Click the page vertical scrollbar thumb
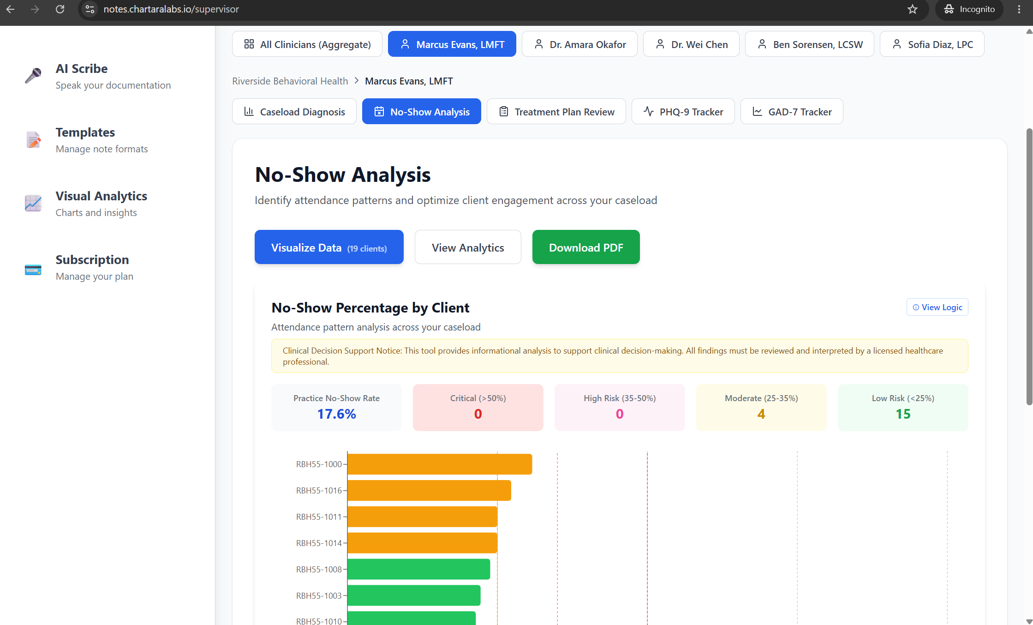1033x625 pixels. click(1029, 267)
